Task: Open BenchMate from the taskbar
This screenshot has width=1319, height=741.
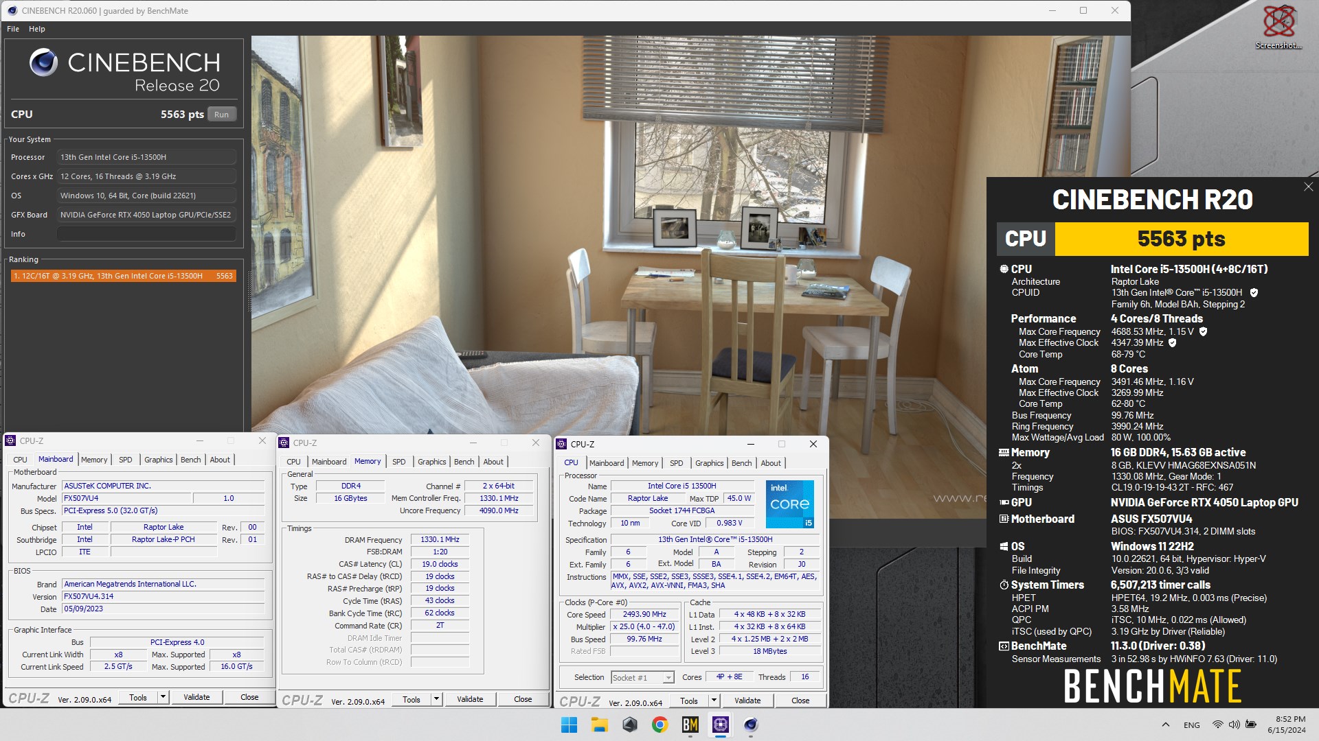Action: click(690, 725)
